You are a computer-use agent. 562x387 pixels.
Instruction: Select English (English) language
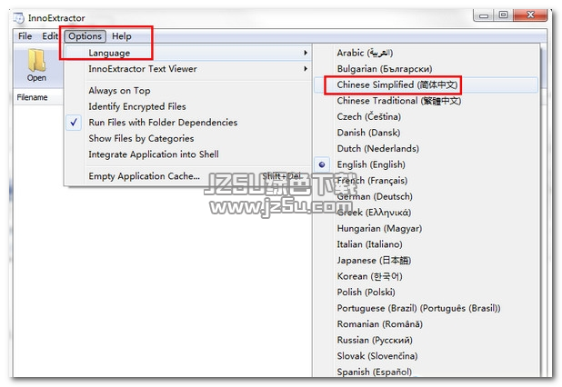tap(426, 164)
